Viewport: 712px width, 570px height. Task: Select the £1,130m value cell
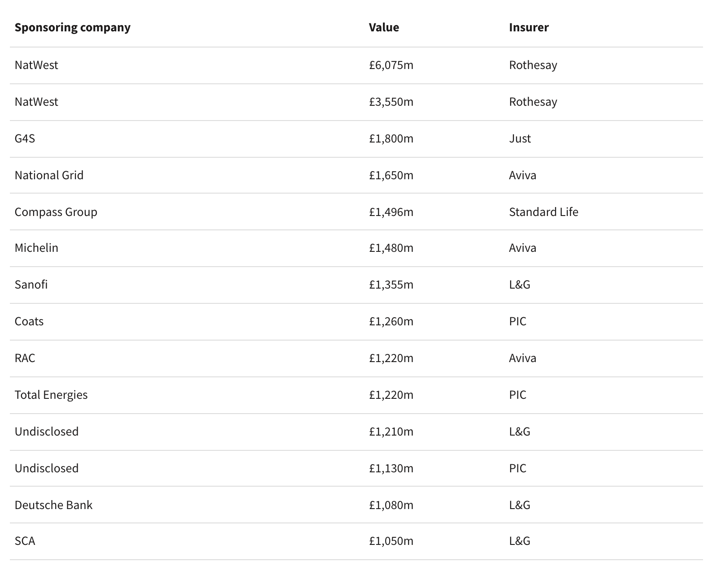pos(391,468)
